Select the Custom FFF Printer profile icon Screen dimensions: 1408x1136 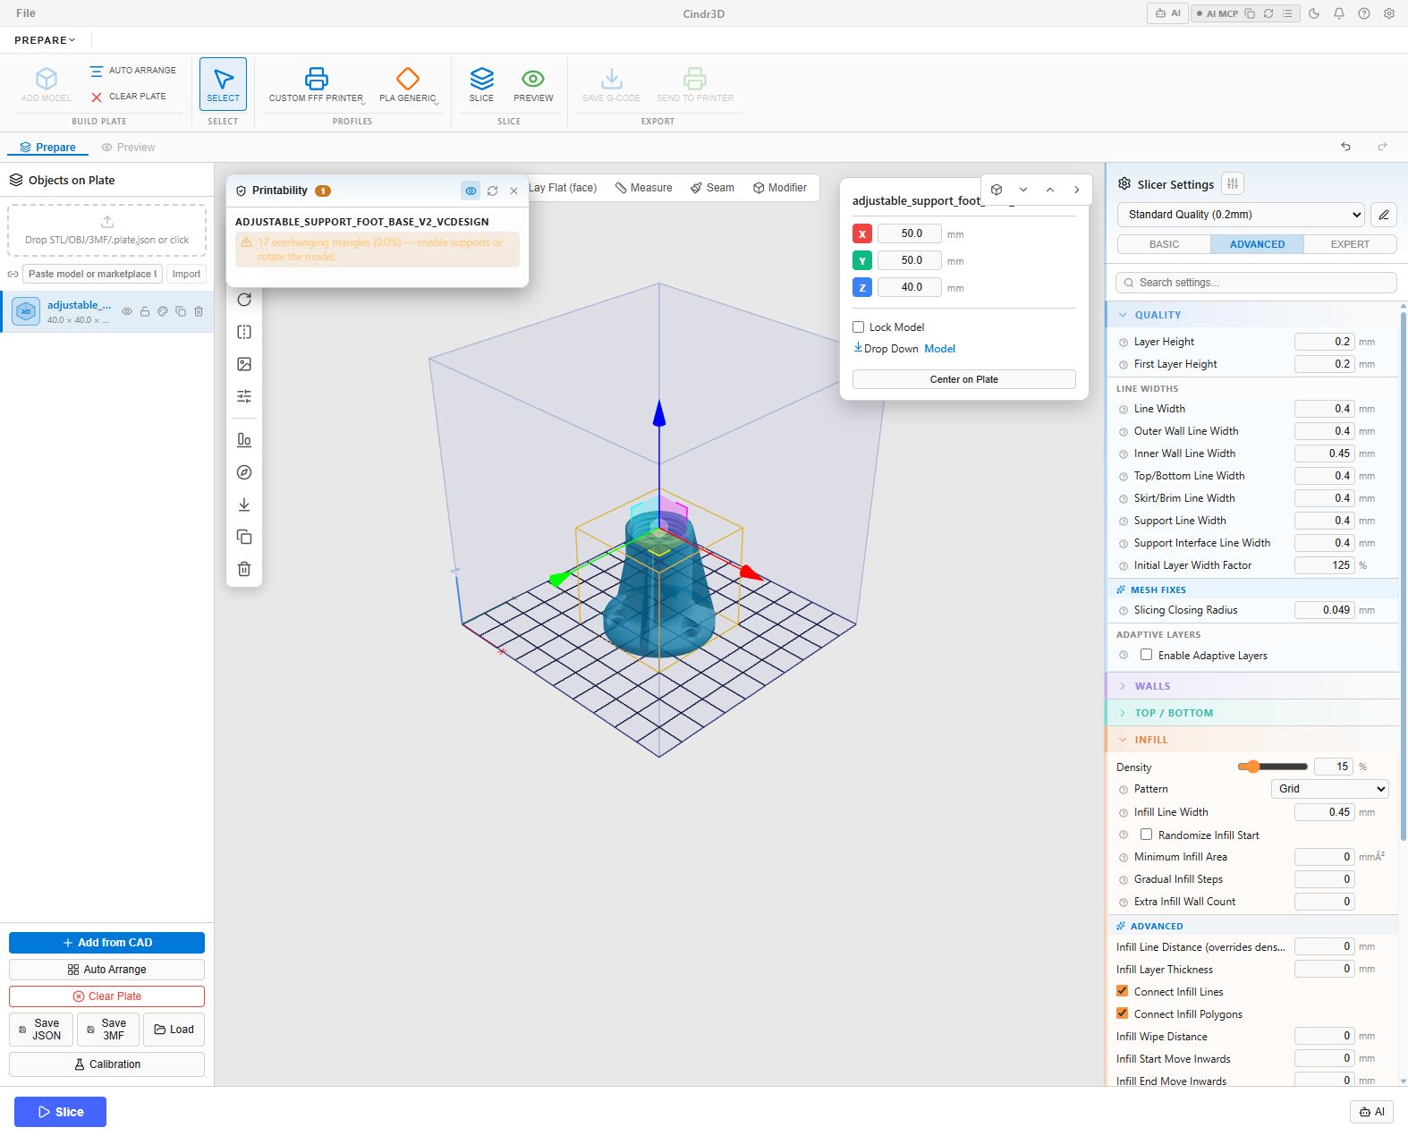pos(316,79)
